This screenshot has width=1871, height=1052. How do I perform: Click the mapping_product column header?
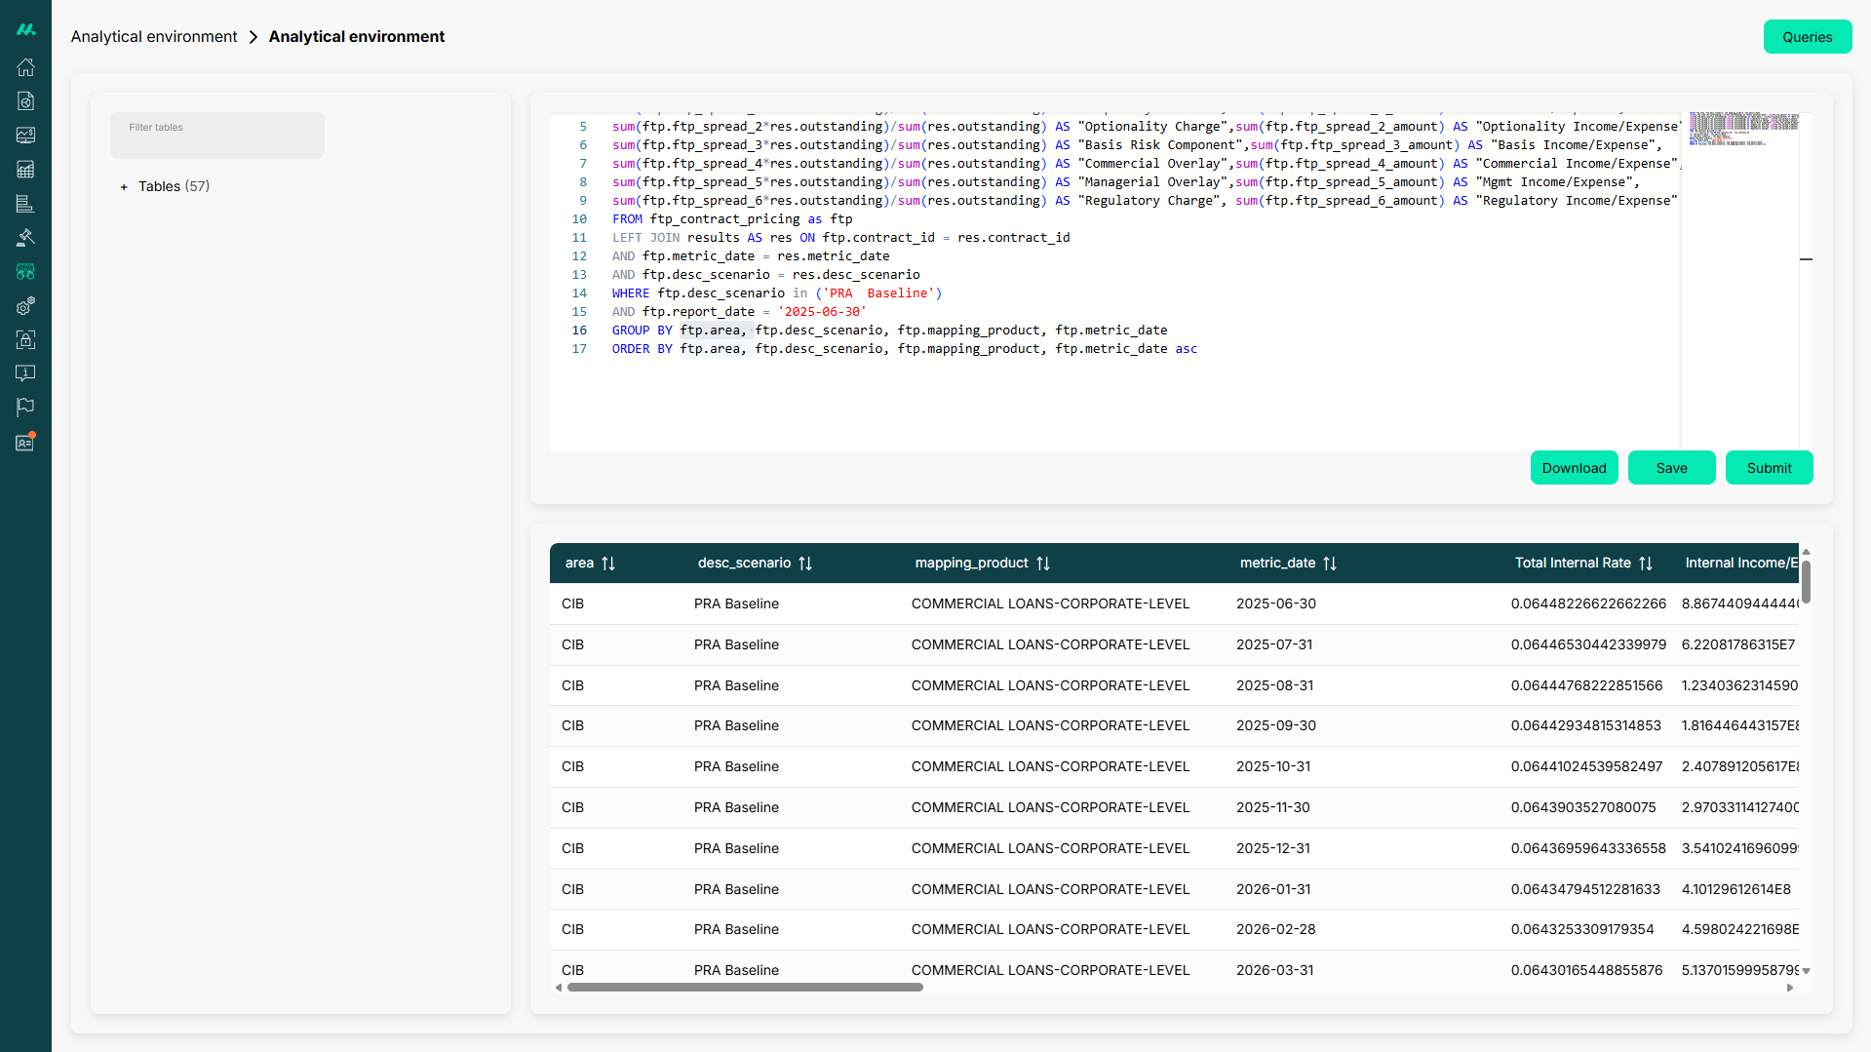(x=971, y=564)
